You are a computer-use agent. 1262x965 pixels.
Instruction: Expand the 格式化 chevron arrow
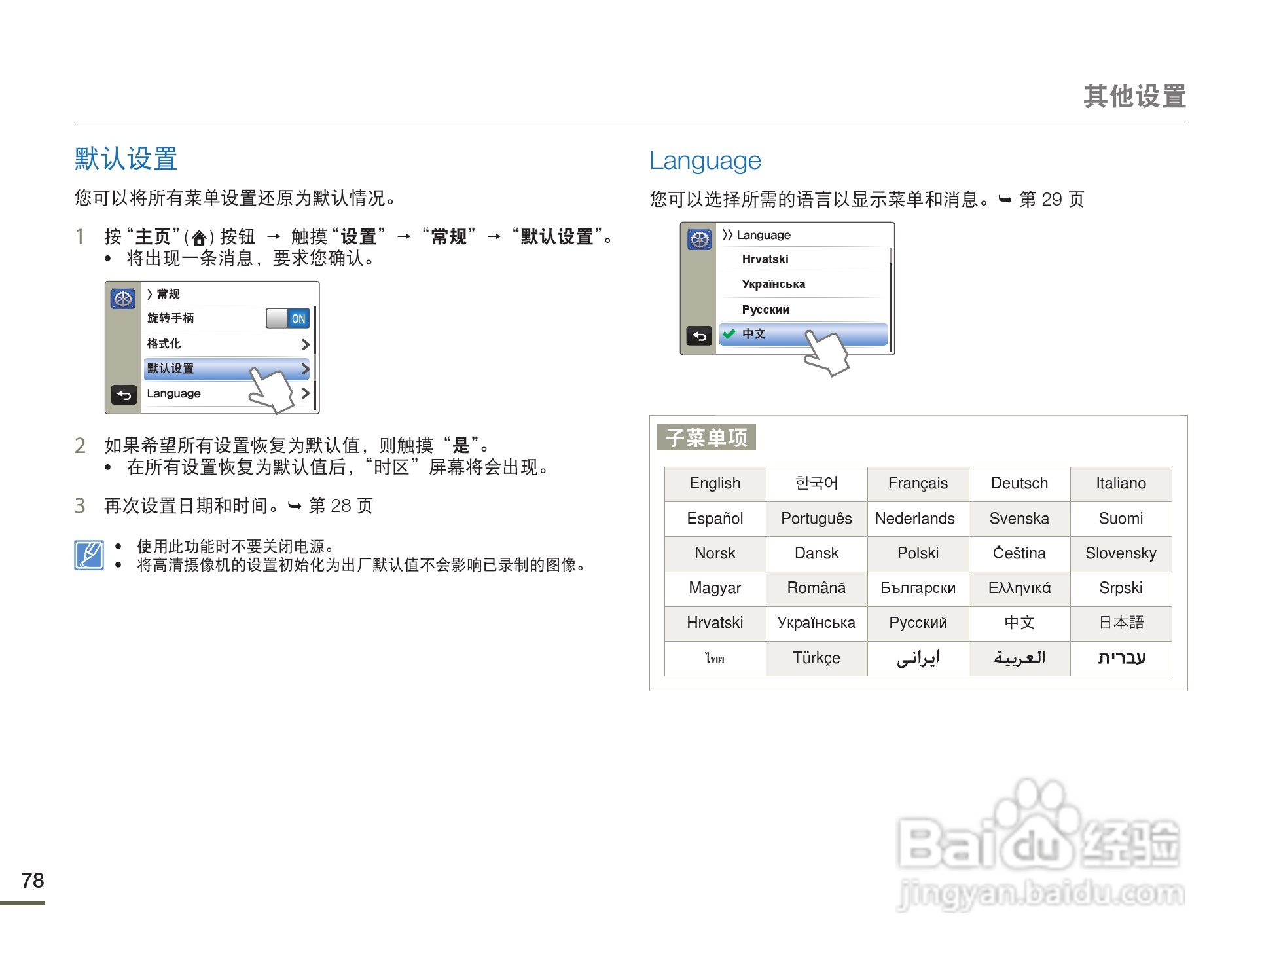[x=305, y=344]
